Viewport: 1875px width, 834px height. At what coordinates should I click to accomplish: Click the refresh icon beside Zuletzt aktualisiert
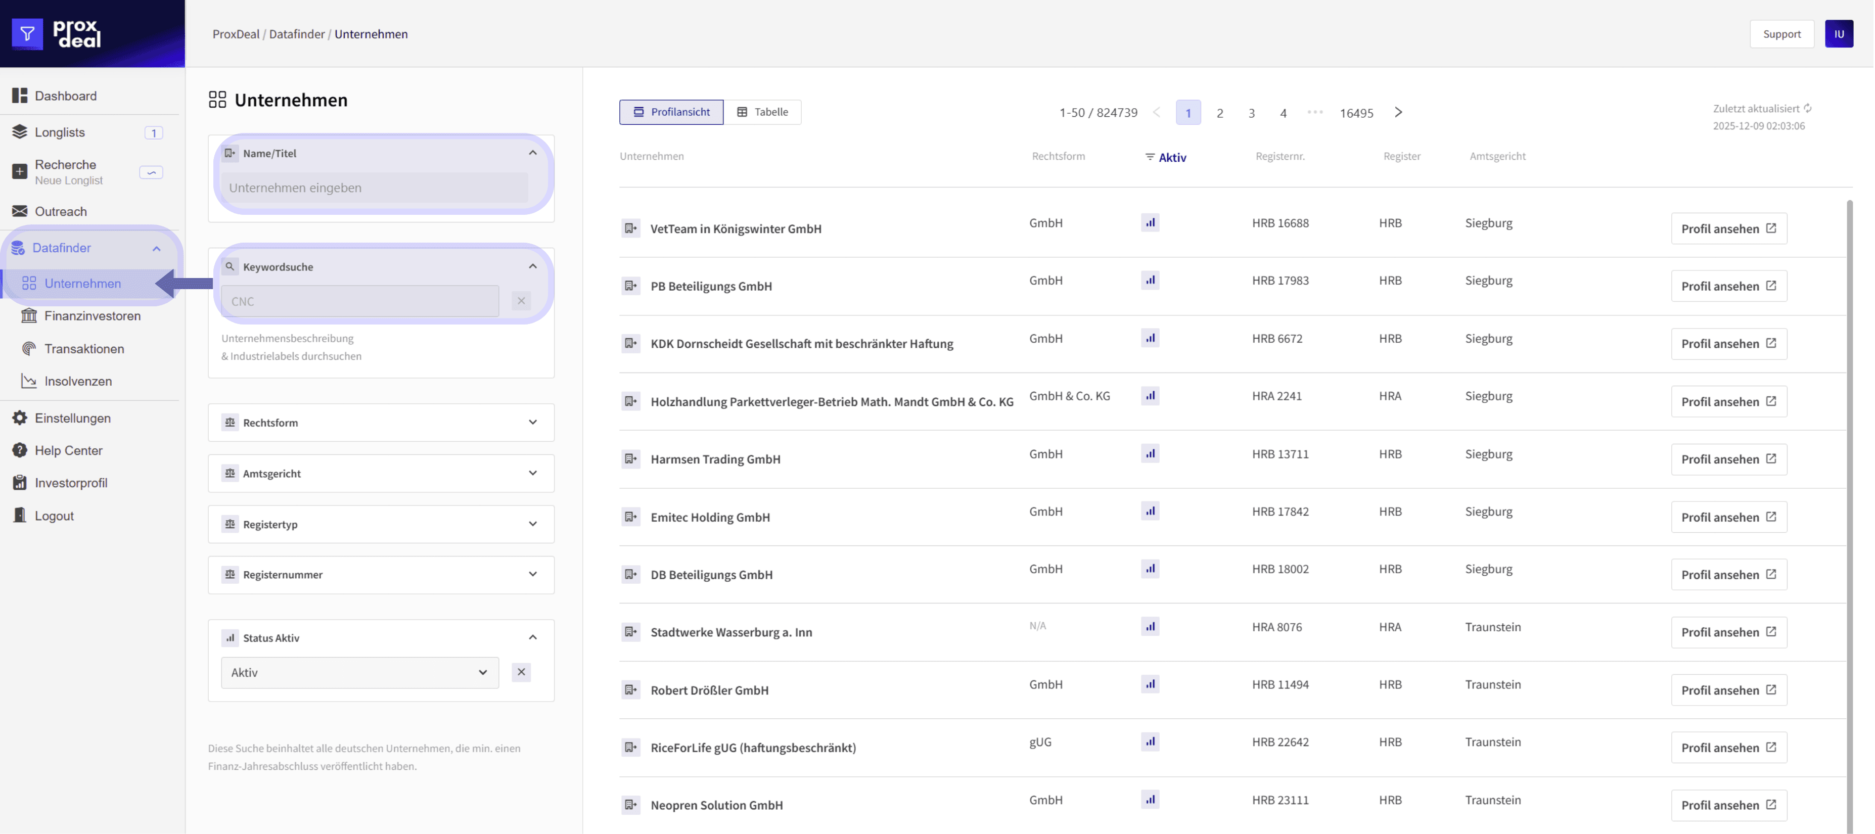click(x=1808, y=109)
